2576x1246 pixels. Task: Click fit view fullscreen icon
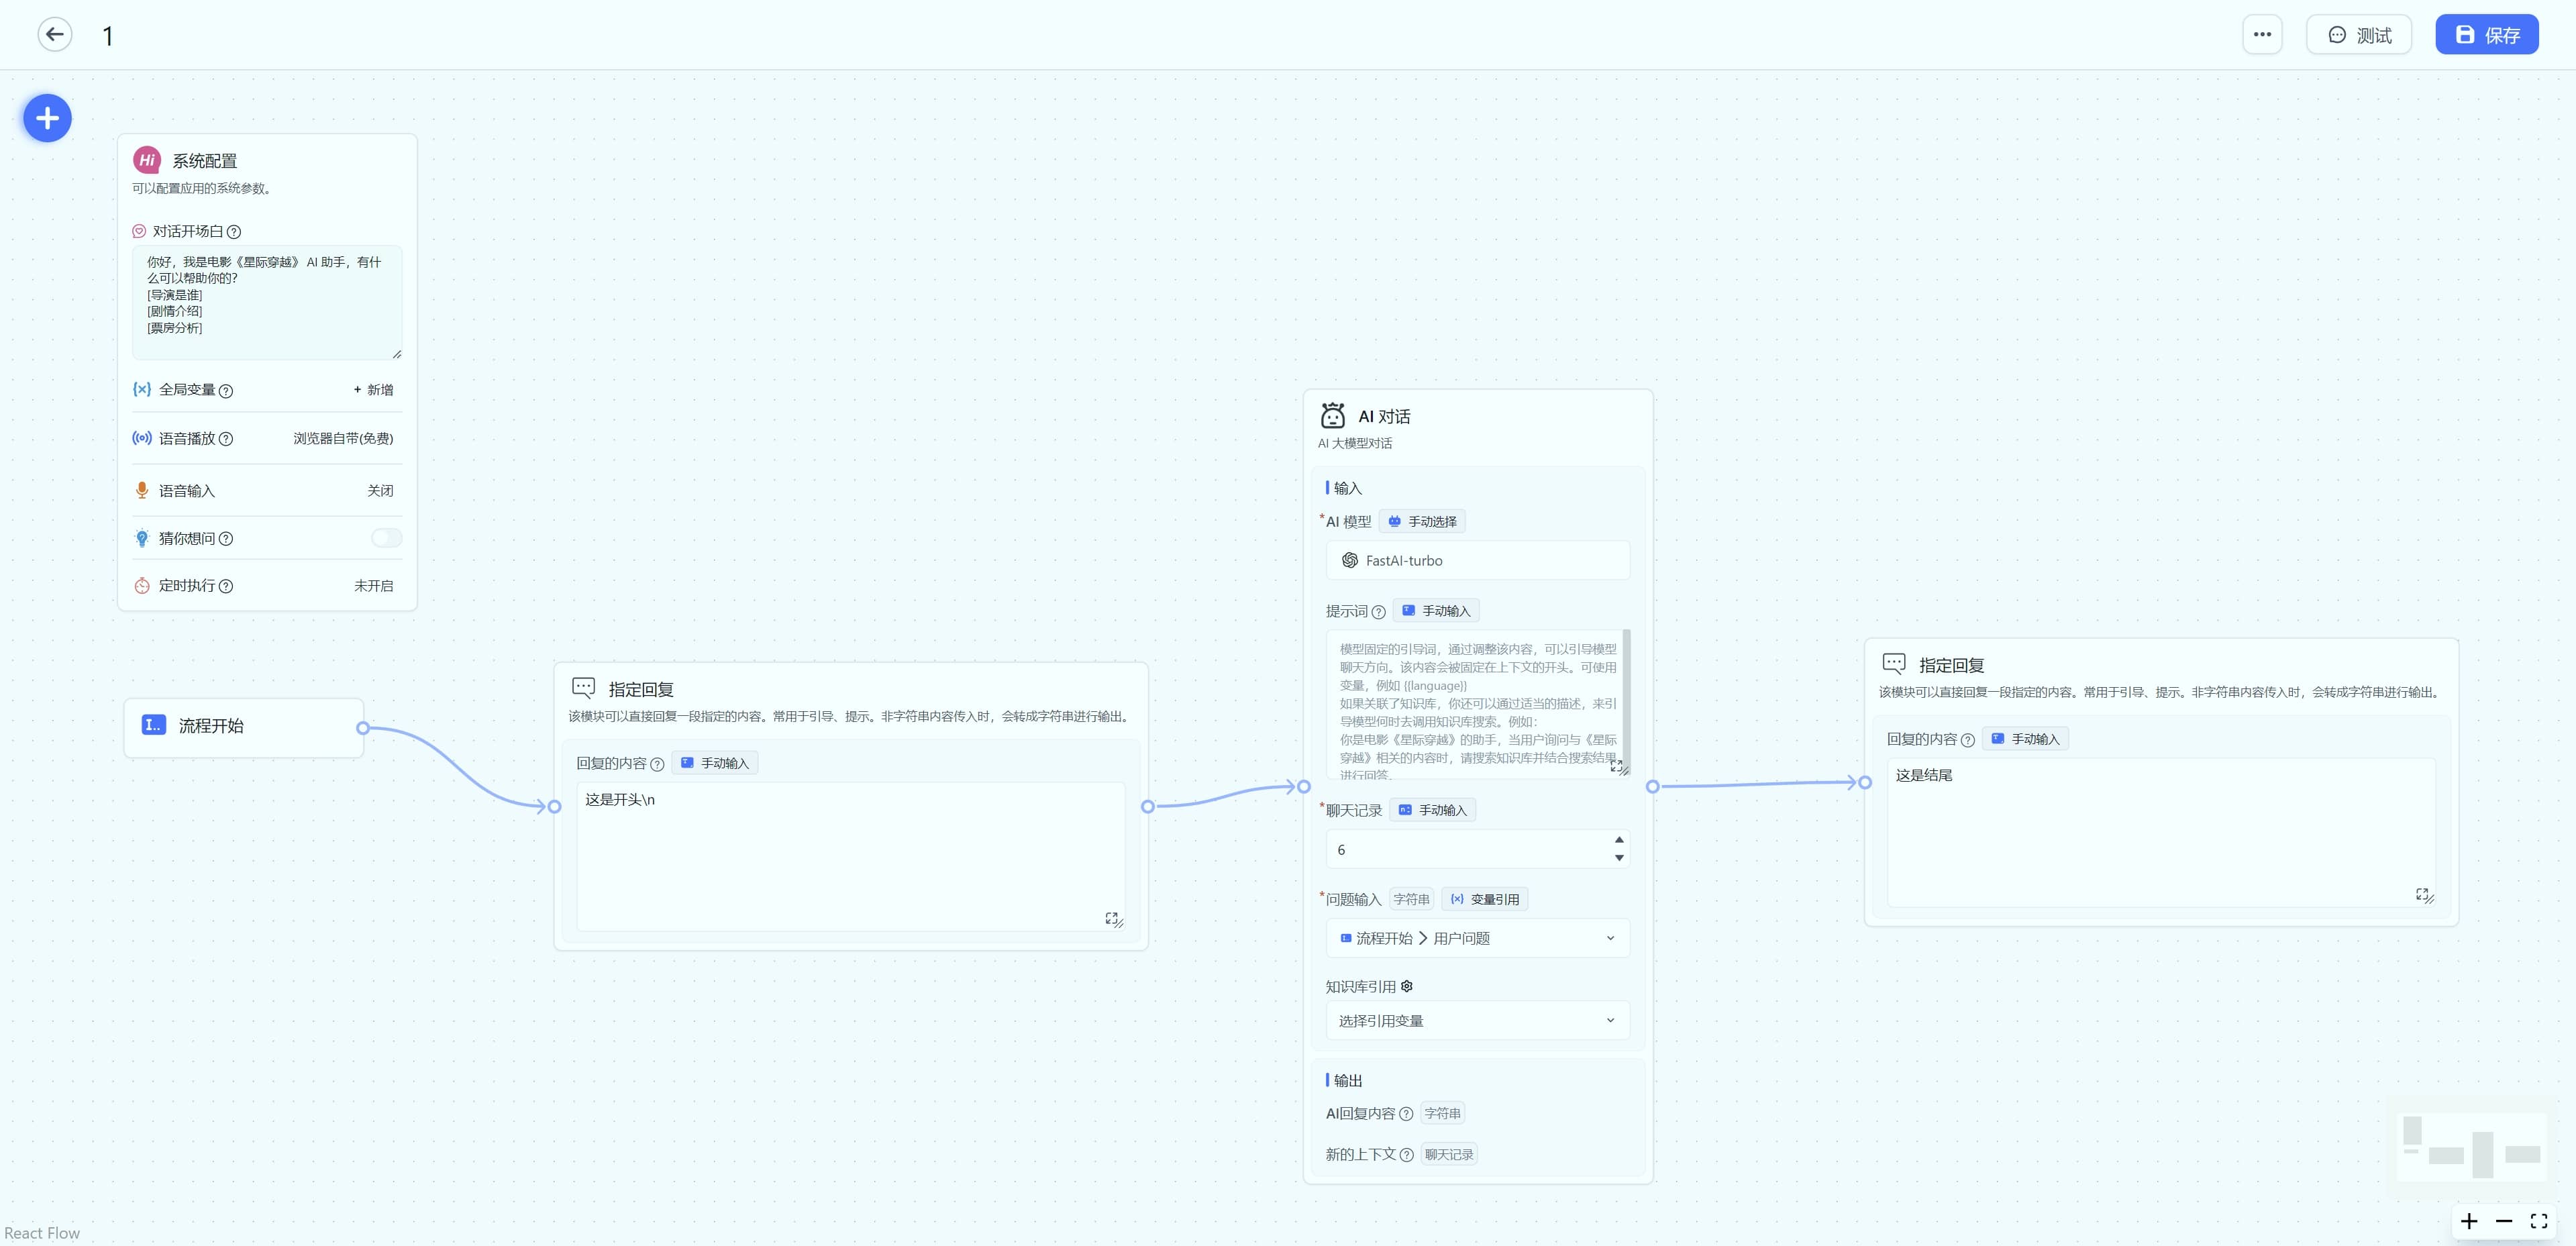click(2539, 1221)
